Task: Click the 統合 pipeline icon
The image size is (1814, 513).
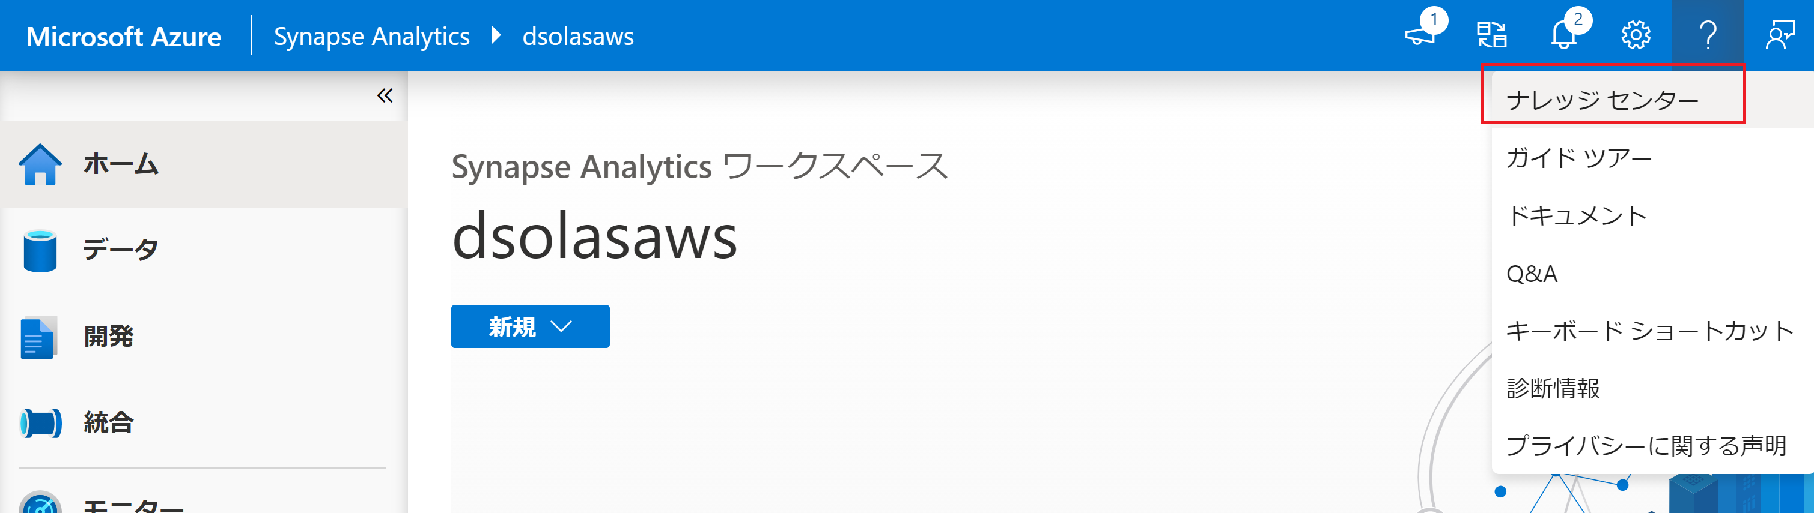Action: tap(40, 423)
